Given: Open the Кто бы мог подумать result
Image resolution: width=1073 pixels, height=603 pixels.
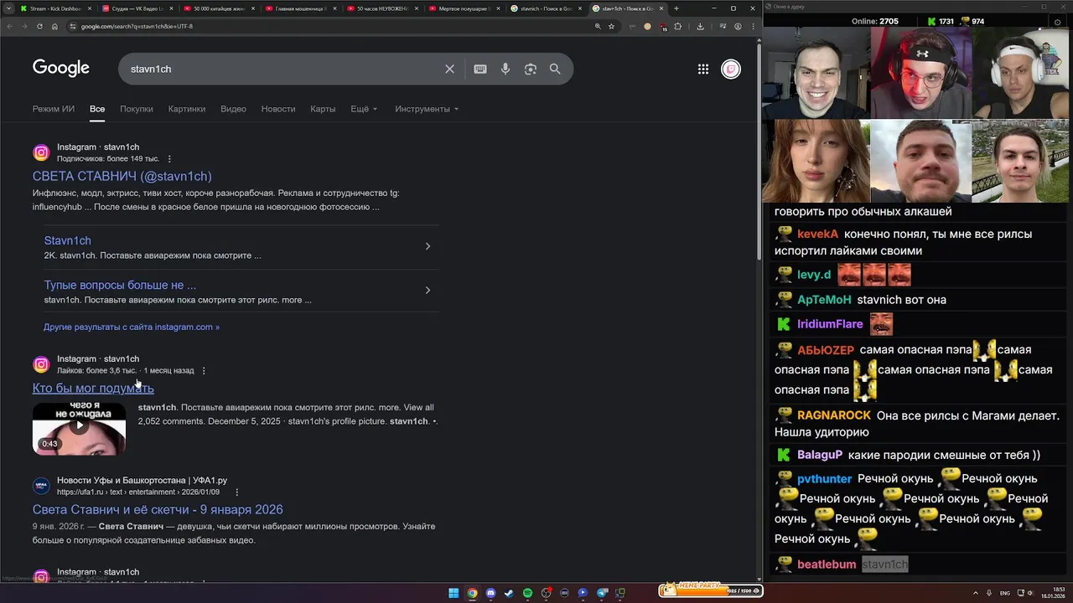Looking at the screenshot, I should pos(93,388).
